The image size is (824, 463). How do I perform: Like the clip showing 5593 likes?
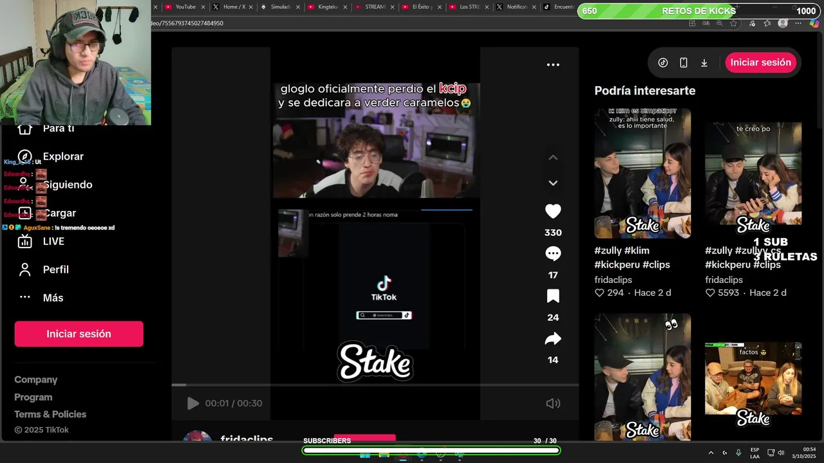[x=710, y=293]
